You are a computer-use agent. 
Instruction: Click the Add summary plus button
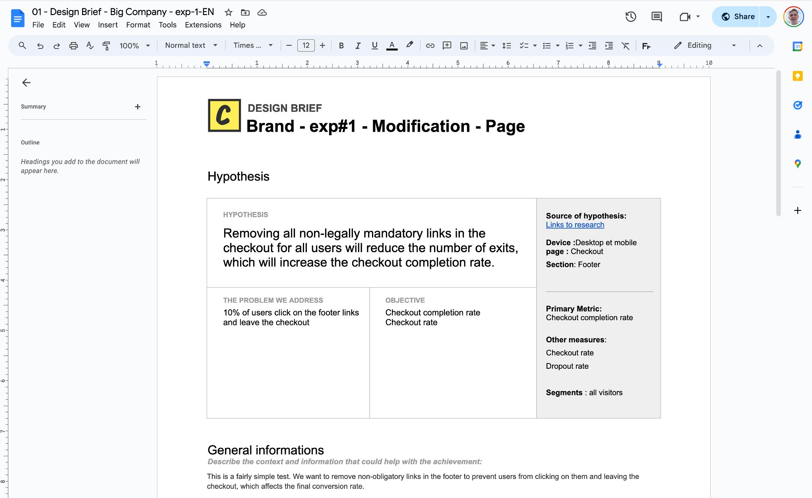(138, 106)
